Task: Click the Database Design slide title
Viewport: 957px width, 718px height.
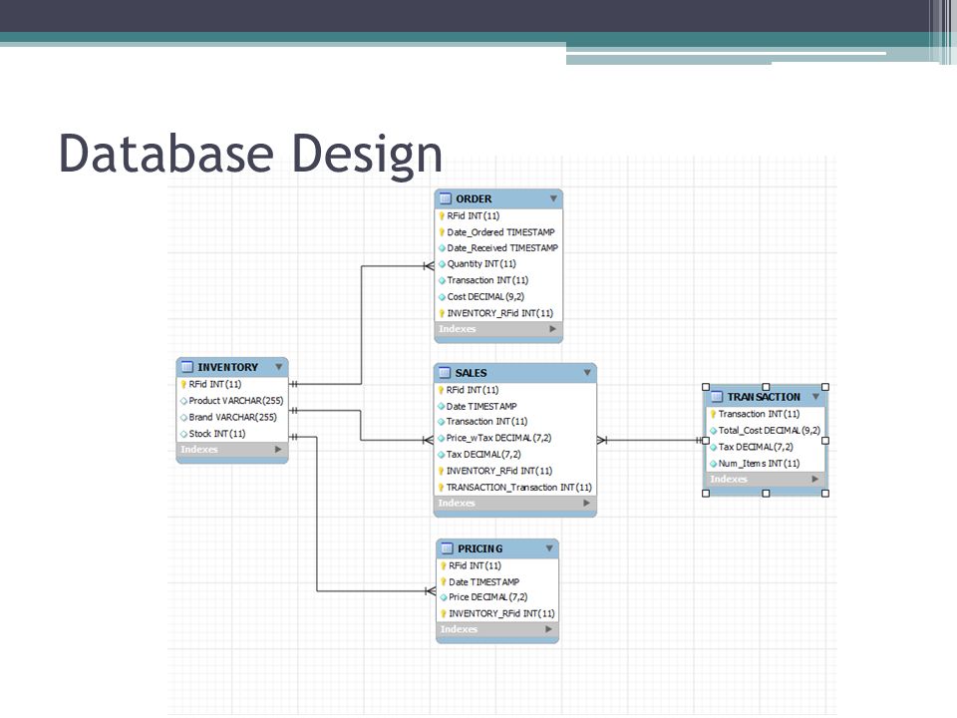Action: (250, 156)
